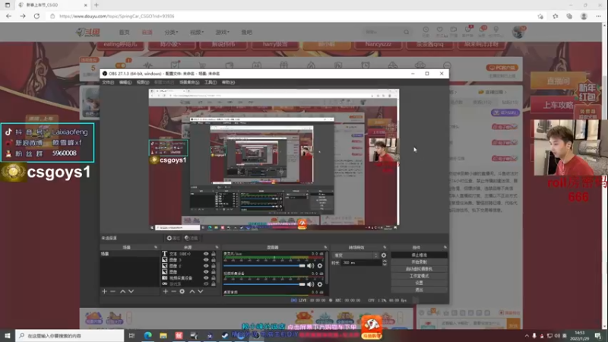Undock the Scene Transitions panel via header icon
Image resolution: width=608 pixels, height=342 pixels.
click(385, 248)
